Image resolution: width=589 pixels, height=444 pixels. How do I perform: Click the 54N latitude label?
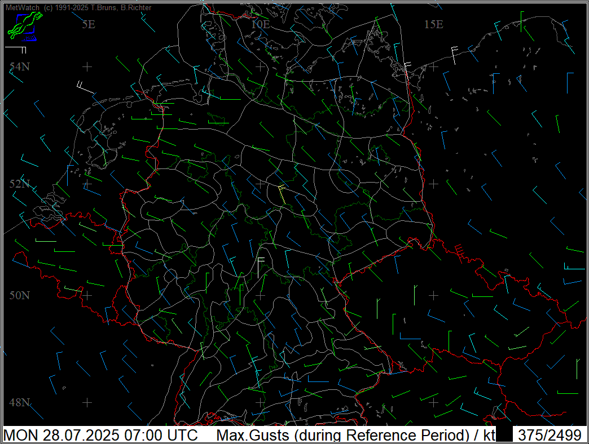coord(20,66)
